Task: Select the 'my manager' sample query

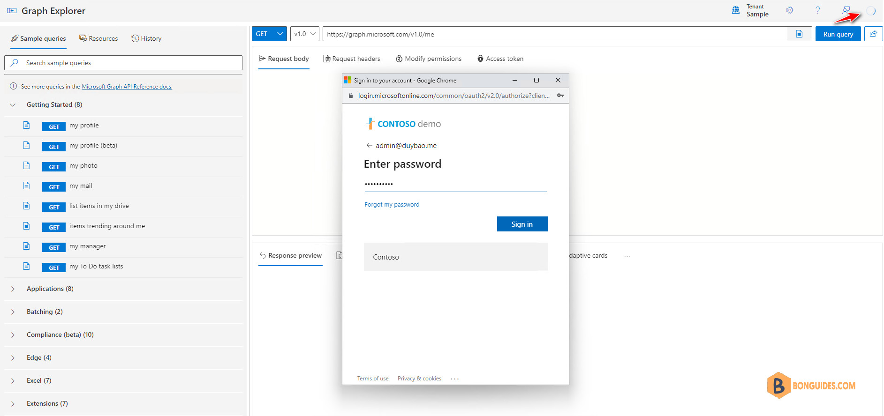Action: (88, 246)
